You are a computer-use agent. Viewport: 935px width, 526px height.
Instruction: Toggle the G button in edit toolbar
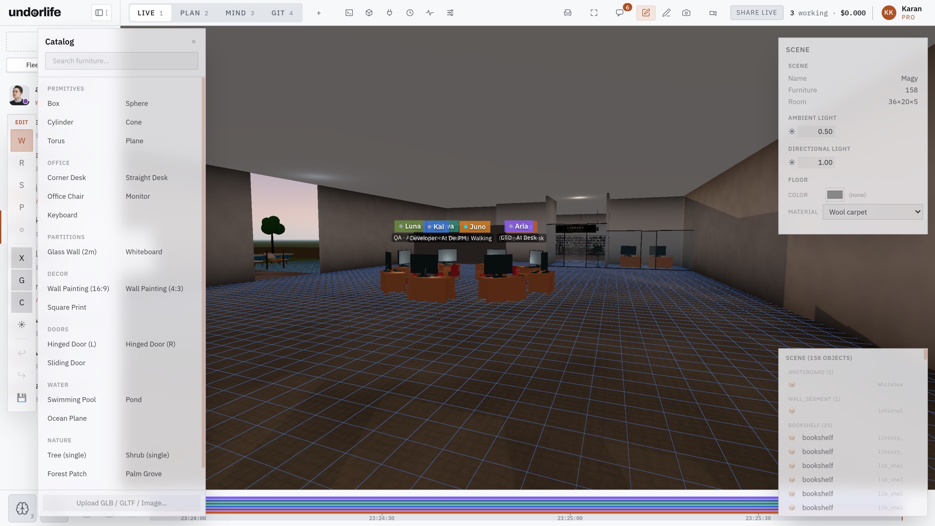[x=22, y=280]
